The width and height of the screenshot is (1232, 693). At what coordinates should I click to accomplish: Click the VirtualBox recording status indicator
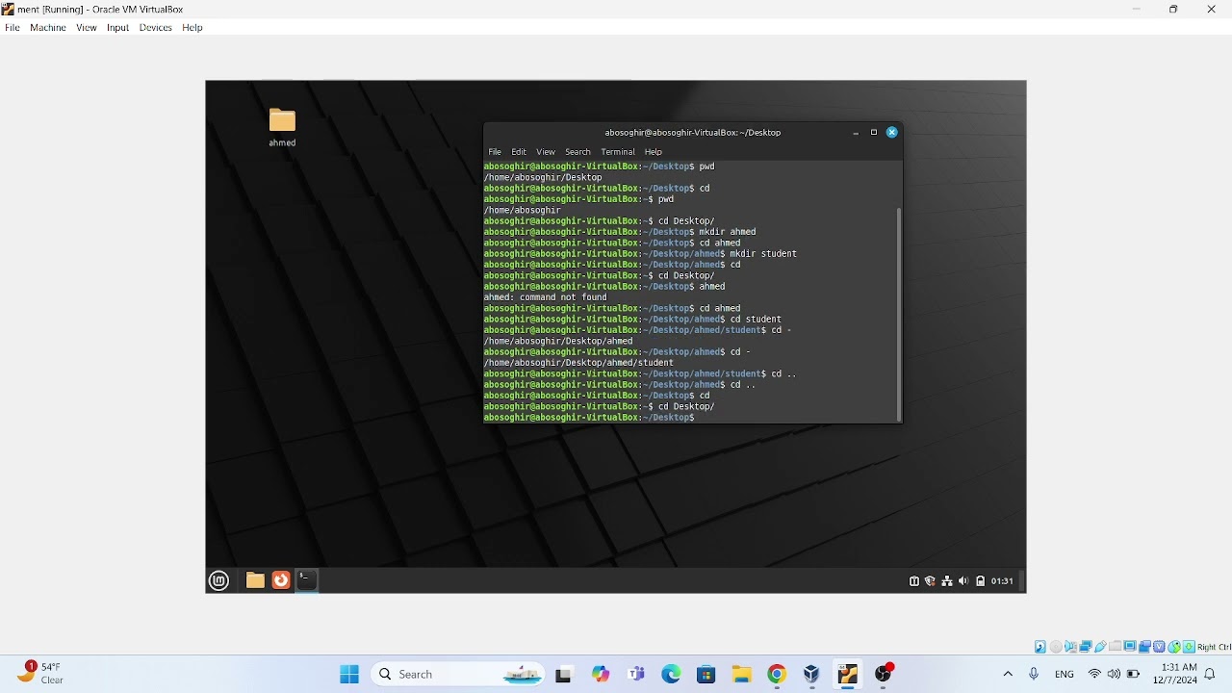[1144, 647]
